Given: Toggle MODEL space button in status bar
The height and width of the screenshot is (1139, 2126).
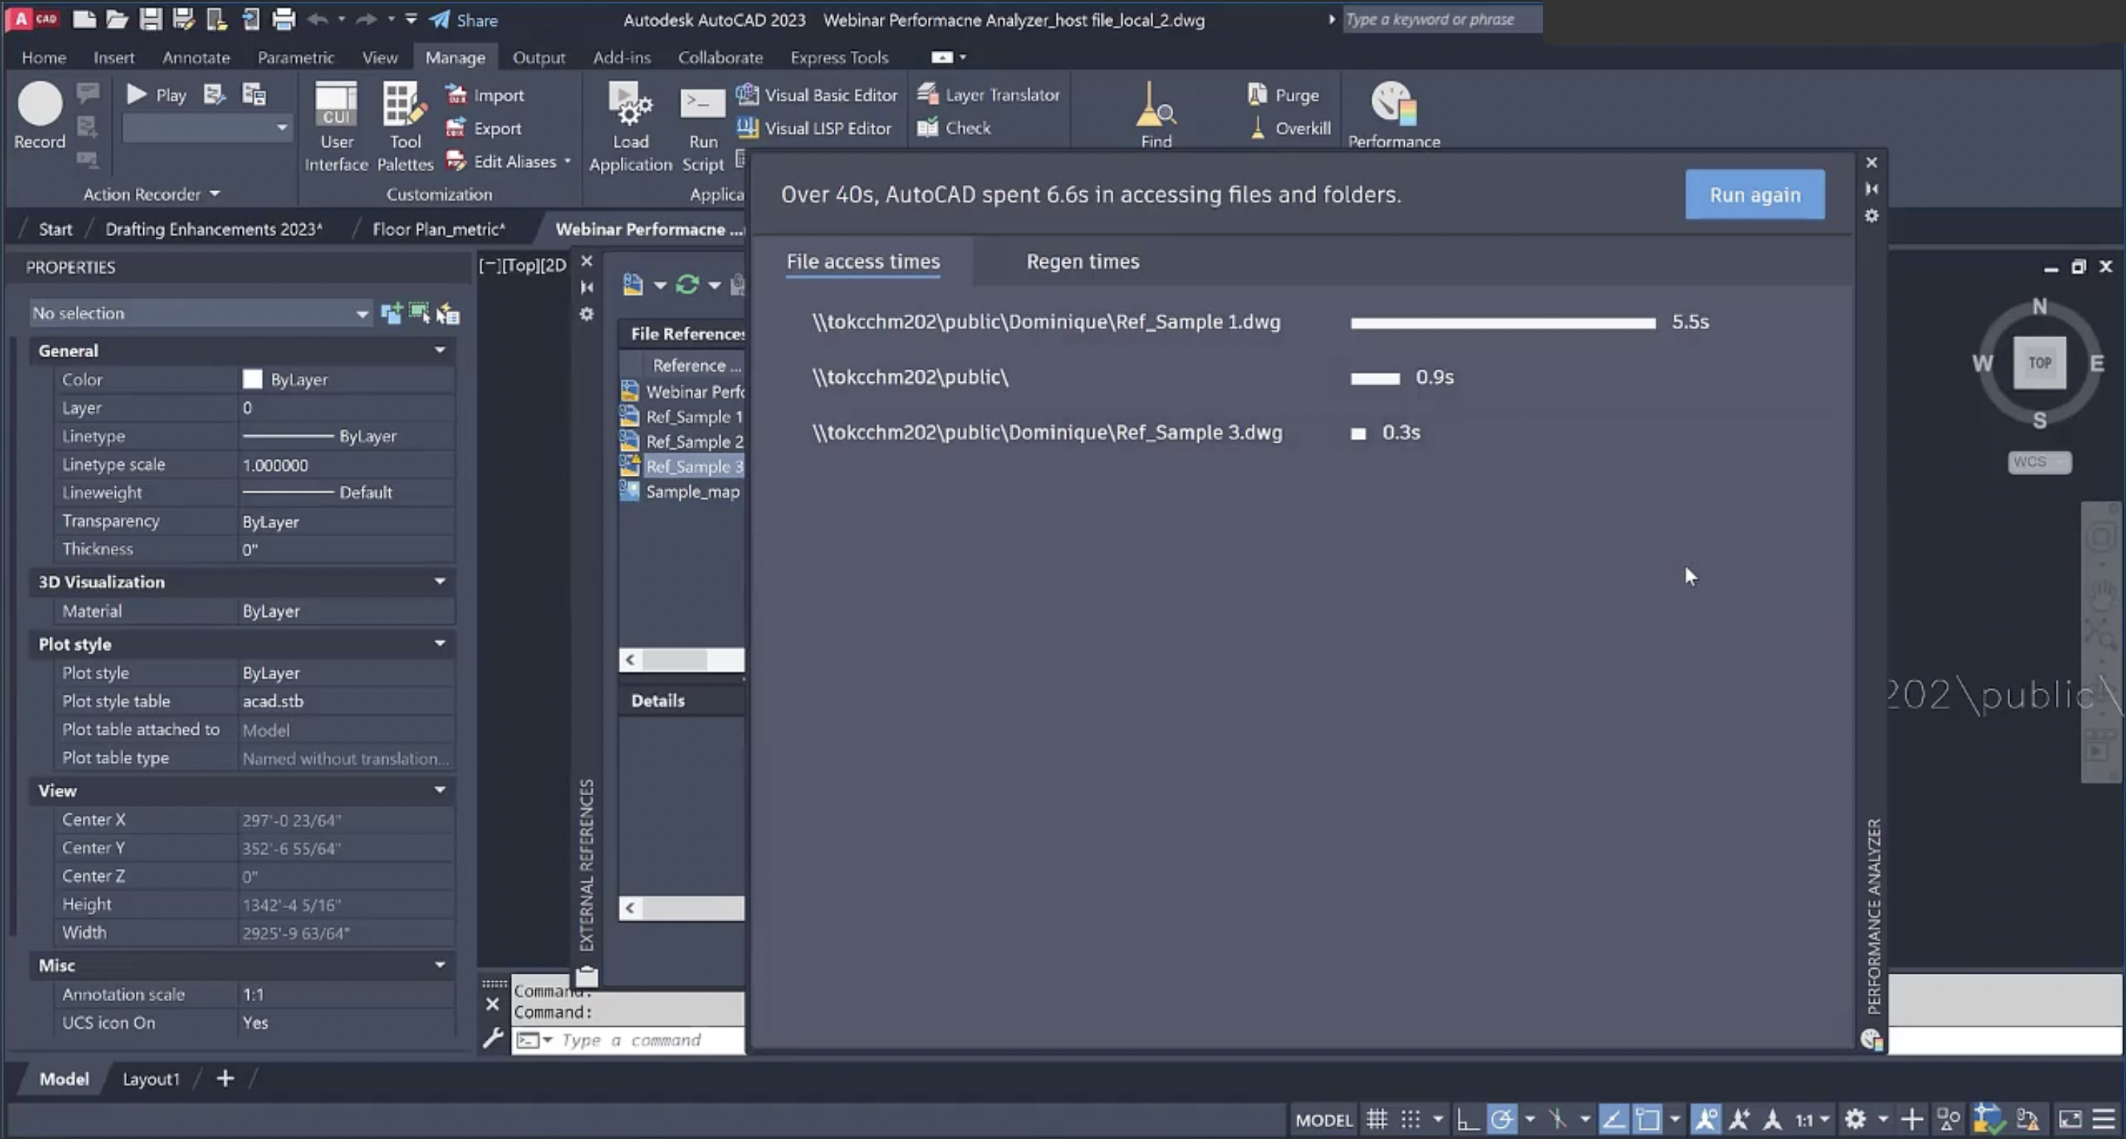Looking at the screenshot, I should 1324,1120.
